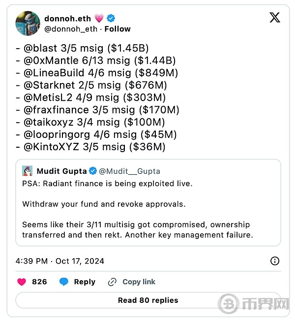Click donnoh.eth verified badge icon

pyautogui.click(x=112, y=18)
